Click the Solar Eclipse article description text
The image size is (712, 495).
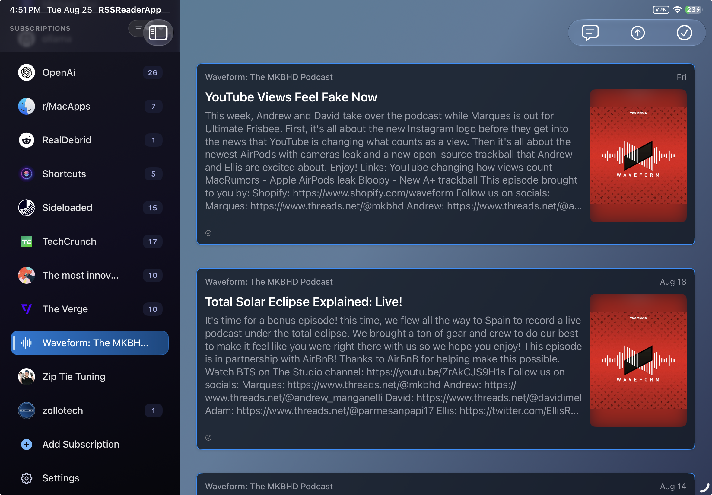[393, 366]
